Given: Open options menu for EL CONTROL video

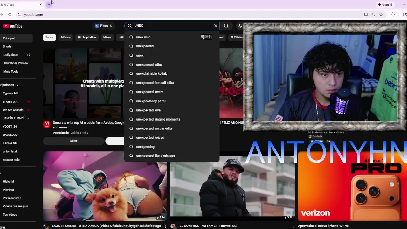Looking at the screenshot, I should [293, 226].
